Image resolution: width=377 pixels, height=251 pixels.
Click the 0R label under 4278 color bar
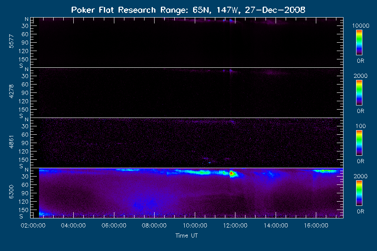coord(360,111)
